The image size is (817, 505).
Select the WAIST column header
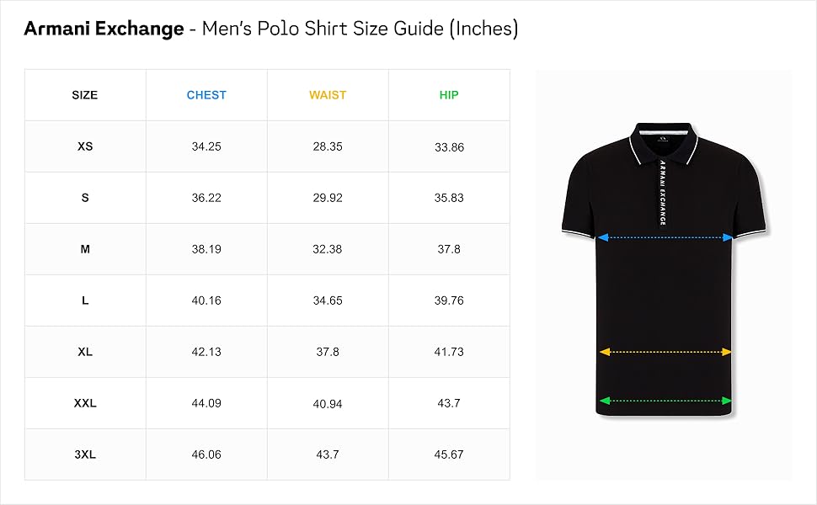click(x=328, y=95)
